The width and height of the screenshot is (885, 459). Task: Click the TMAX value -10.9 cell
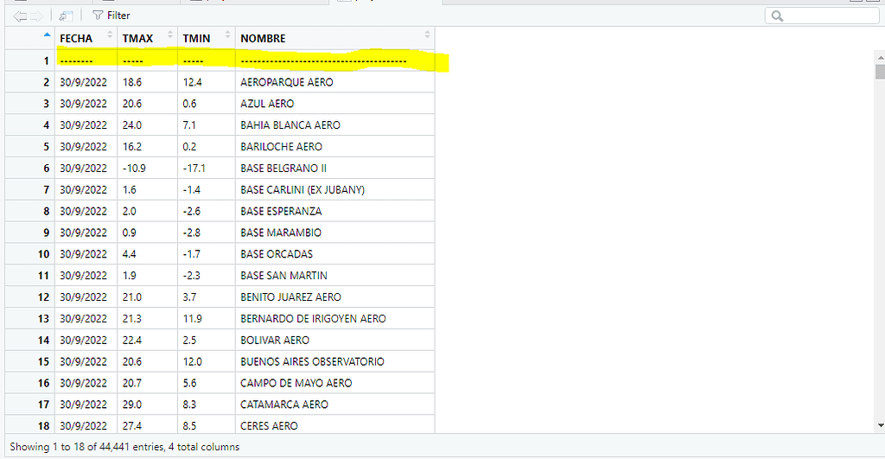[x=133, y=169]
